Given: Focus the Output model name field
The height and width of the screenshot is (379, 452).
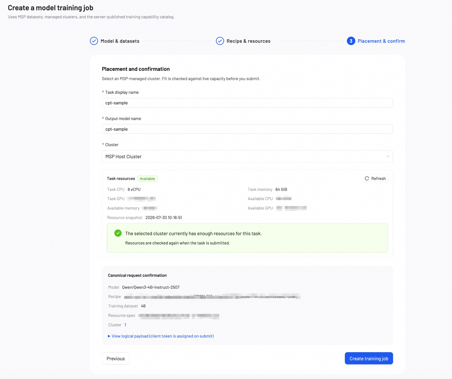Looking at the screenshot, I should point(247,129).
